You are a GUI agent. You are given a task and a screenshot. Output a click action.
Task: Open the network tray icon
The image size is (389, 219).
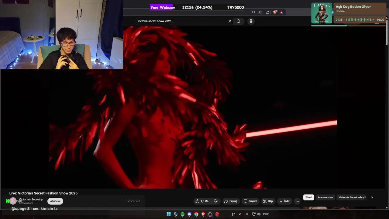pos(254,214)
